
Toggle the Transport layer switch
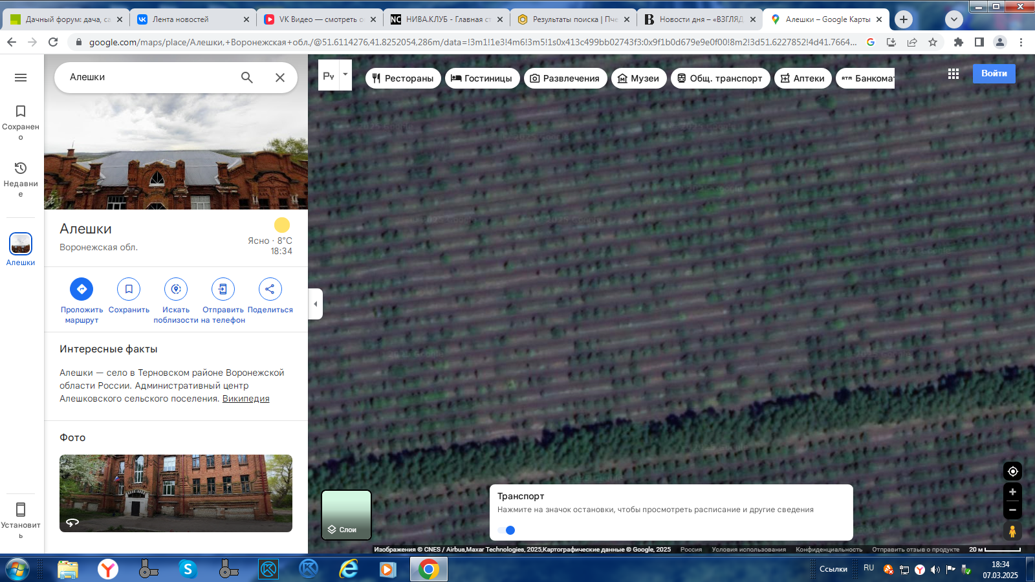coord(507,530)
